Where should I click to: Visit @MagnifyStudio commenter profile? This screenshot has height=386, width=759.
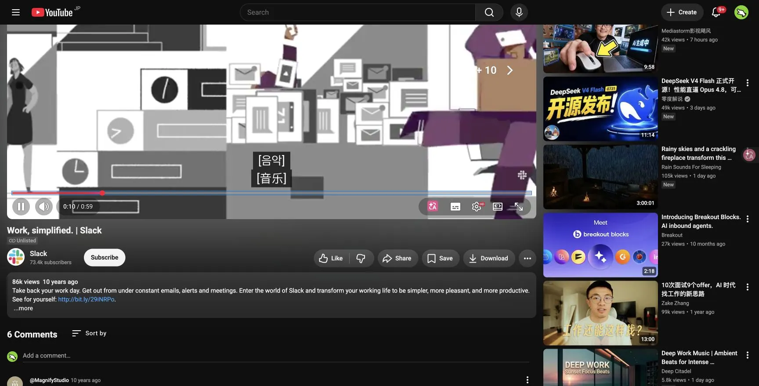pyautogui.click(x=49, y=380)
